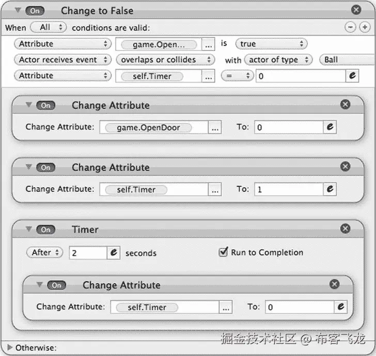The width and height of the screenshot is (376, 356).
Task: Select the Ball actor field
Action: 348,60
